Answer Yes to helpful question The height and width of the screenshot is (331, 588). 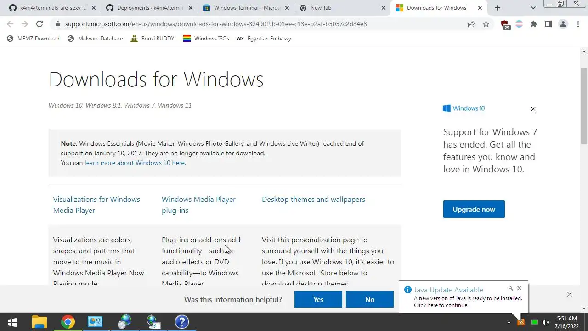pos(318,299)
